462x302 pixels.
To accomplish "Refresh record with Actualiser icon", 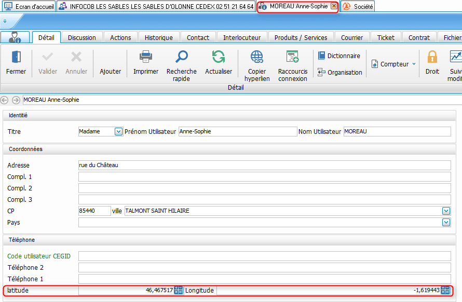I will pyautogui.click(x=219, y=57).
